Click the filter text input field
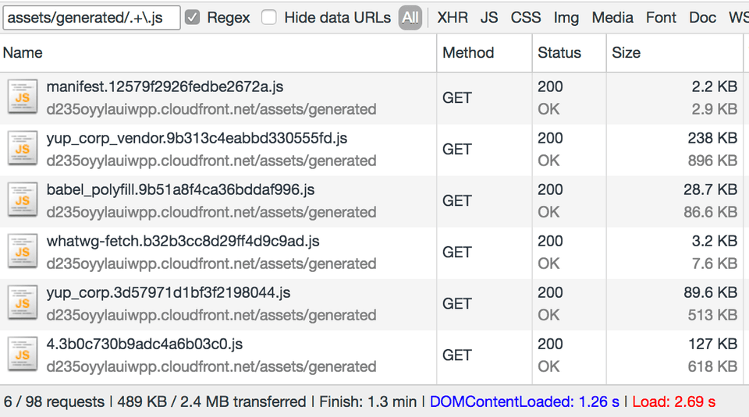Screen dimensions: 749x417 91,18
